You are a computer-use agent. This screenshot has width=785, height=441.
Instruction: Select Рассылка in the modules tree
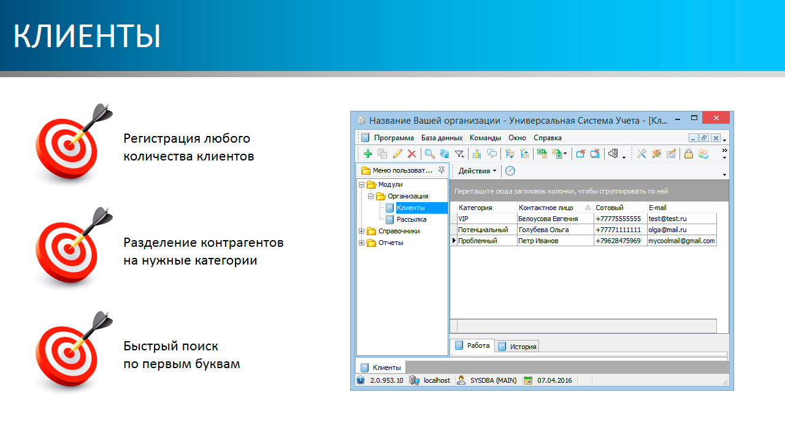(x=412, y=219)
